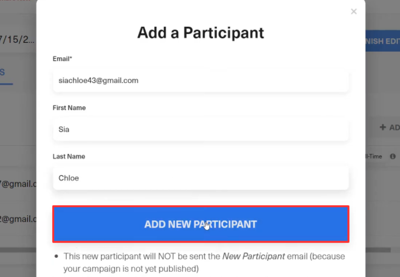
Task: Click the Email input with siachloe43@gmail.com
Action: click(x=201, y=81)
